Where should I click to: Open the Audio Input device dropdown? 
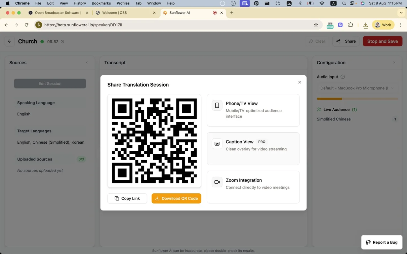pyautogui.click(x=357, y=88)
